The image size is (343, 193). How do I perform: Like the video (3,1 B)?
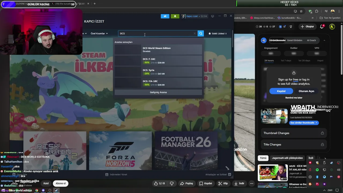(x=159, y=184)
